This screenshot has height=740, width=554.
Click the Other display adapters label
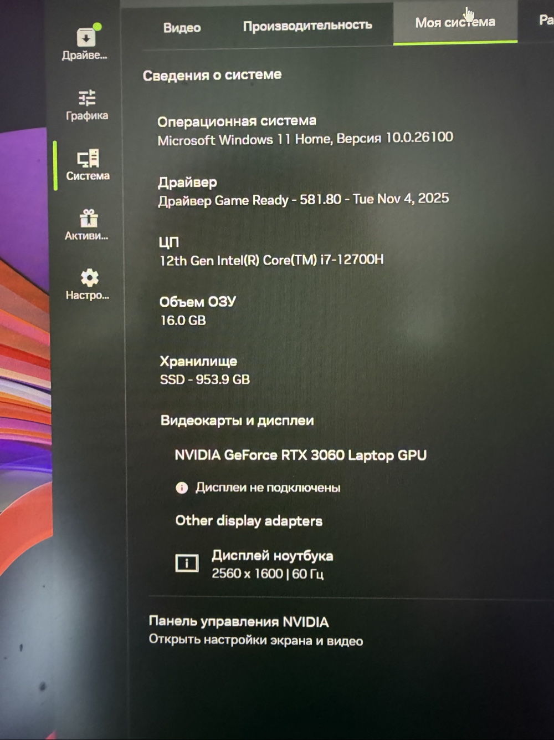click(x=249, y=521)
